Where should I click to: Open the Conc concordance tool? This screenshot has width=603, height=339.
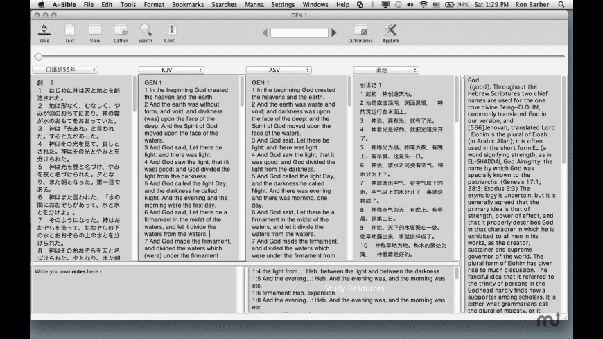(x=170, y=33)
